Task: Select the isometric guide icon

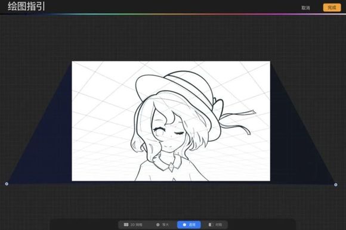Action: 157,225
